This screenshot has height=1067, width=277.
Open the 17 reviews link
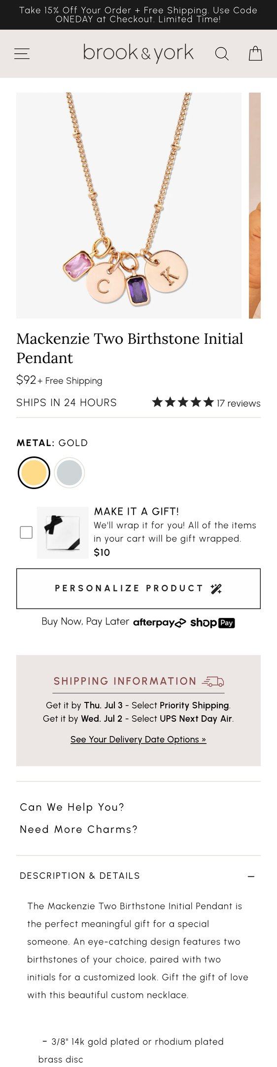239,403
